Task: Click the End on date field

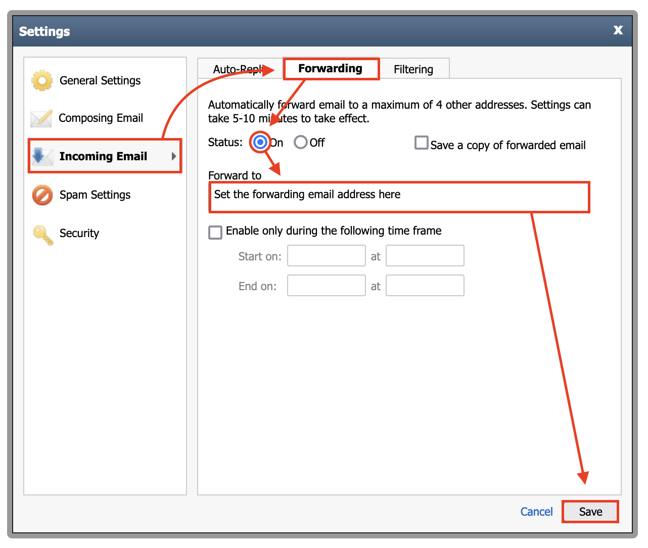Action: pyautogui.click(x=327, y=286)
